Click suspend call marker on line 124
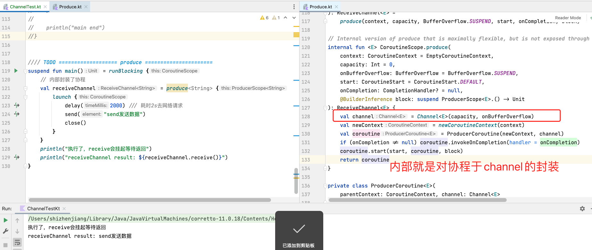The width and height of the screenshot is (592, 250). click(17, 114)
